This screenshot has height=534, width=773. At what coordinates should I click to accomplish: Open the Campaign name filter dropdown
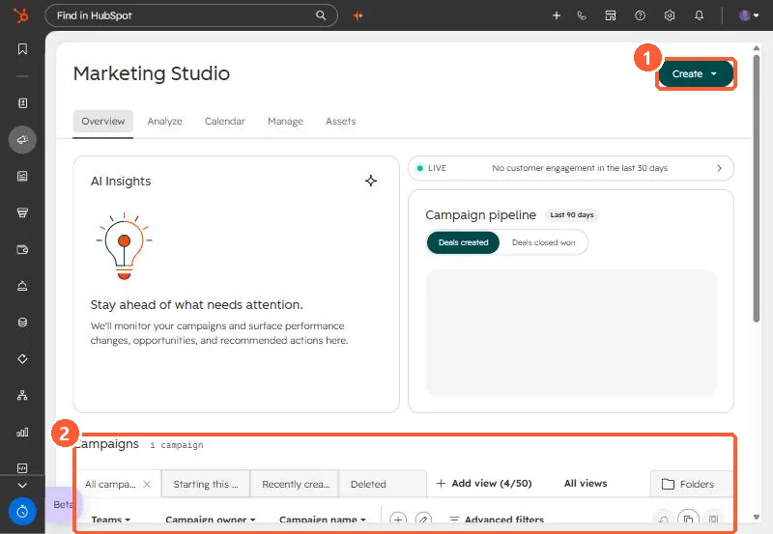323,520
